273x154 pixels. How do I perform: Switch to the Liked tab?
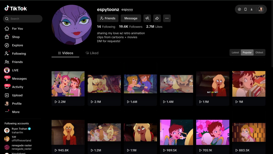click(92, 53)
